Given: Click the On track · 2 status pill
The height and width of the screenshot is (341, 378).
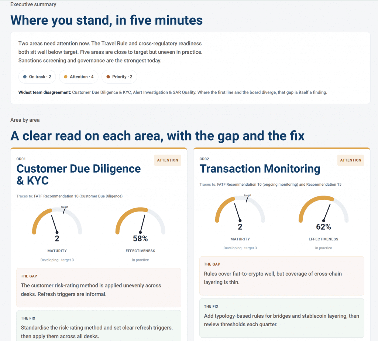Looking at the screenshot, I should point(37,77).
